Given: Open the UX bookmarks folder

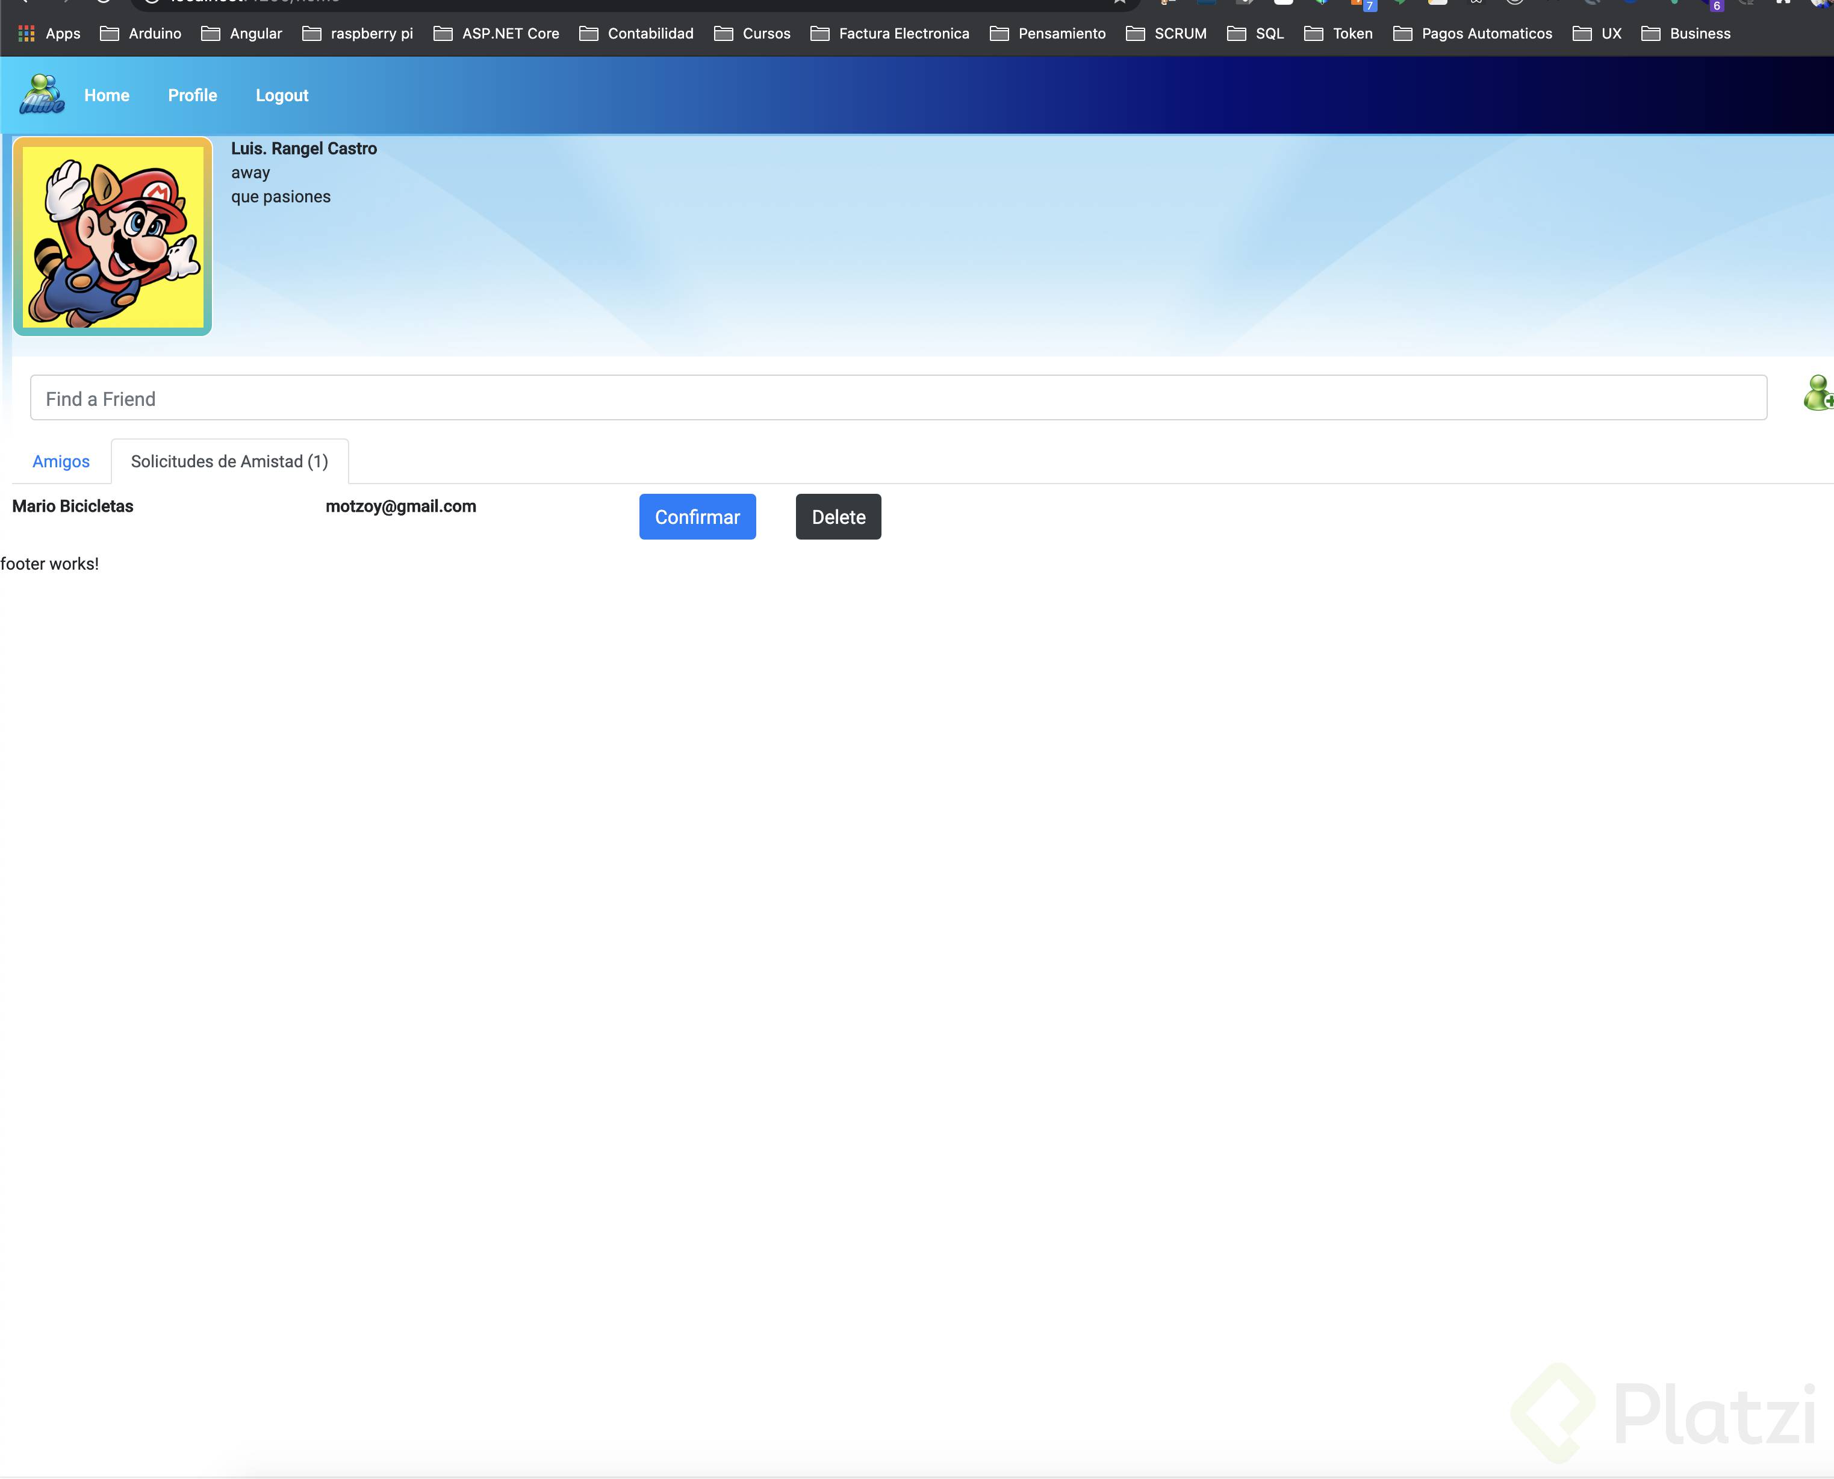Looking at the screenshot, I should point(1611,33).
